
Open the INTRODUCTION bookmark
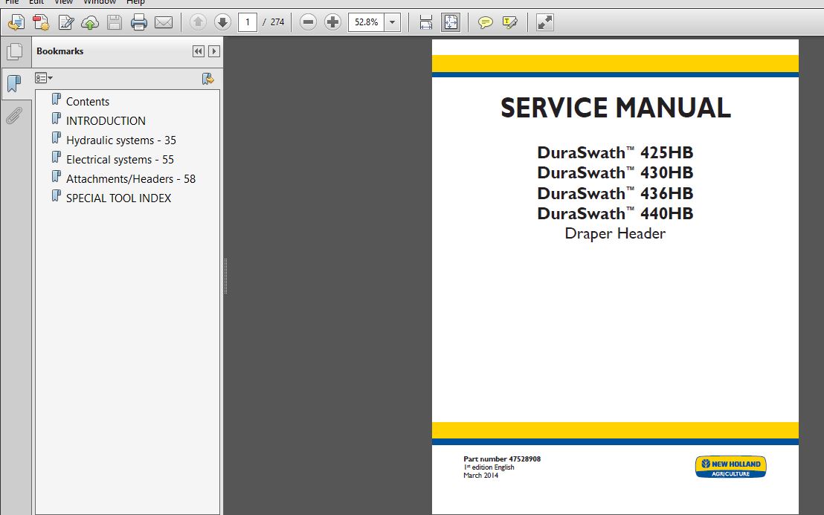pos(106,120)
